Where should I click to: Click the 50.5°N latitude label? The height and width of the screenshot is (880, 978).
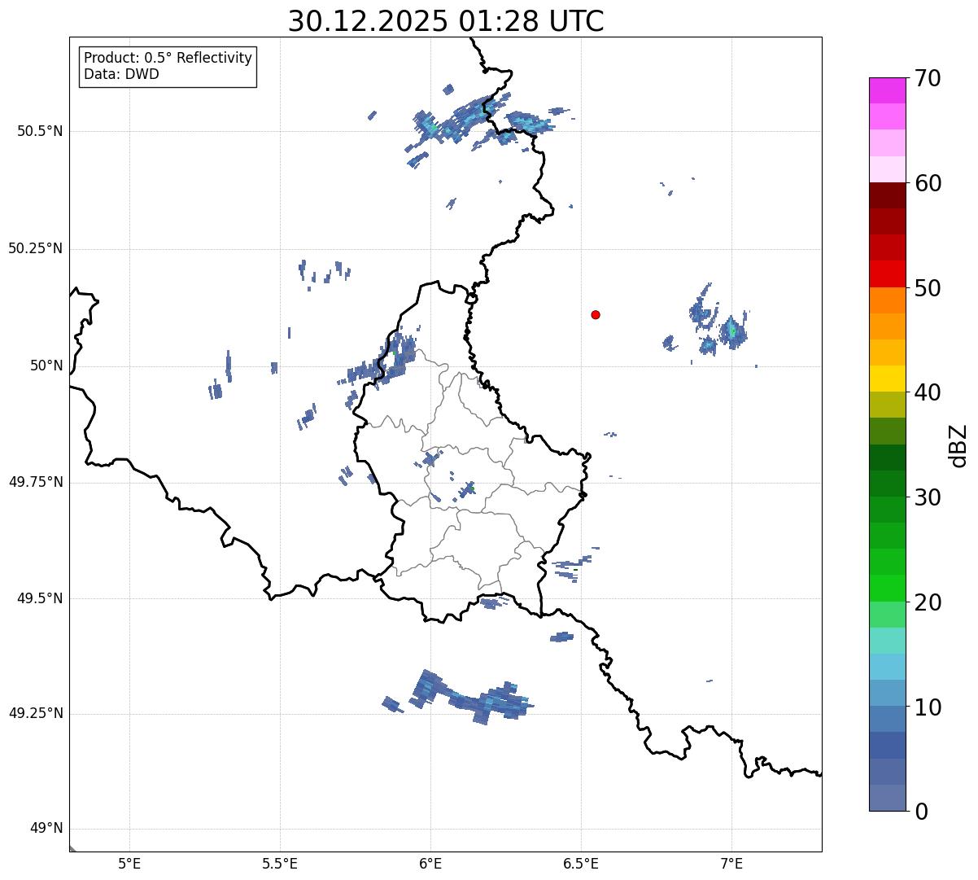[x=39, y=131]
